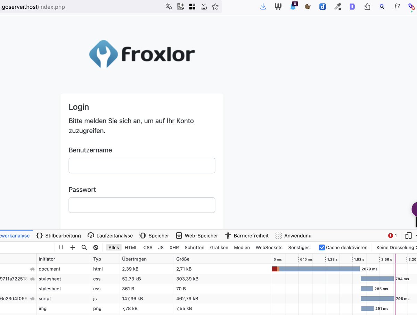Image resolution: width=417 pixels, height=315 pixels.
Task: Select the document html request row
Action: click(208, 269)
